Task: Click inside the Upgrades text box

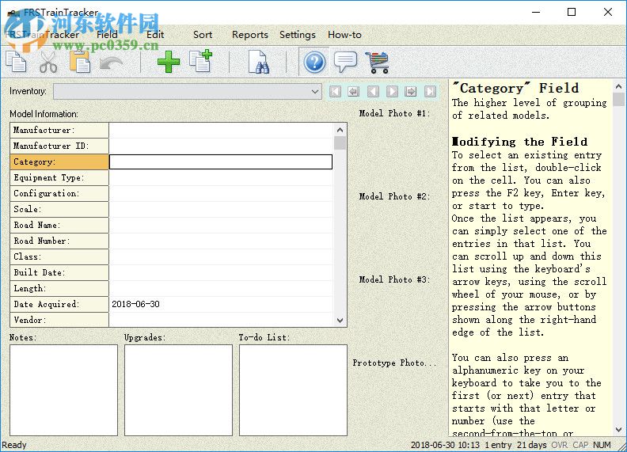Action: tap(178, 390)
